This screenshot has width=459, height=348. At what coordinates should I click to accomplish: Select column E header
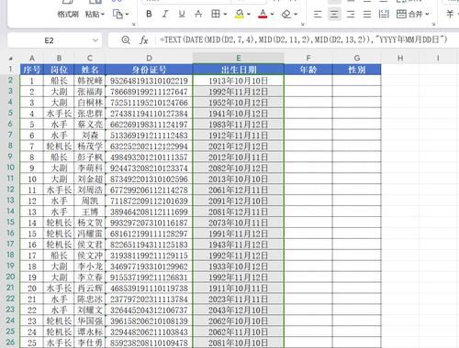(x=239, y=58)
